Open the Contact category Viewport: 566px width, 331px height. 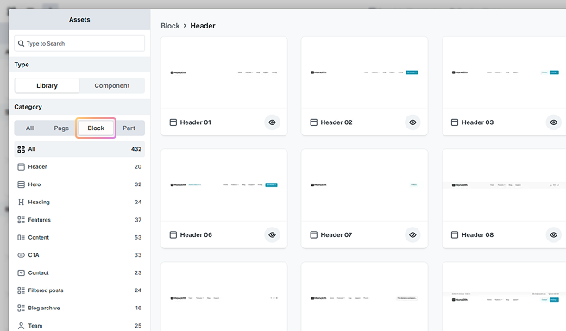79,272
